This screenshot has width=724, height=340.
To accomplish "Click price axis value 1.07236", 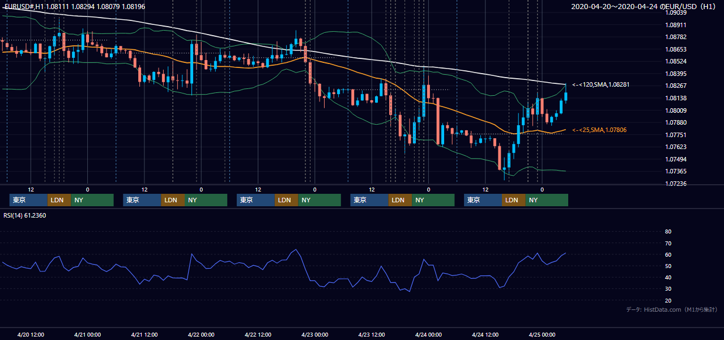I will [675, 184].
